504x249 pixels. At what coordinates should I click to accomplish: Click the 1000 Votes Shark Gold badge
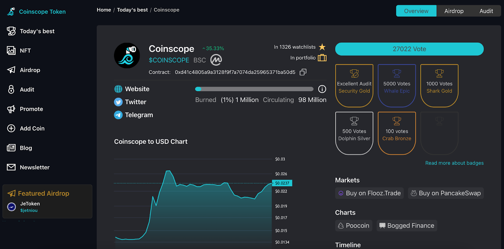pyautogui.click(x=439, y=86)
